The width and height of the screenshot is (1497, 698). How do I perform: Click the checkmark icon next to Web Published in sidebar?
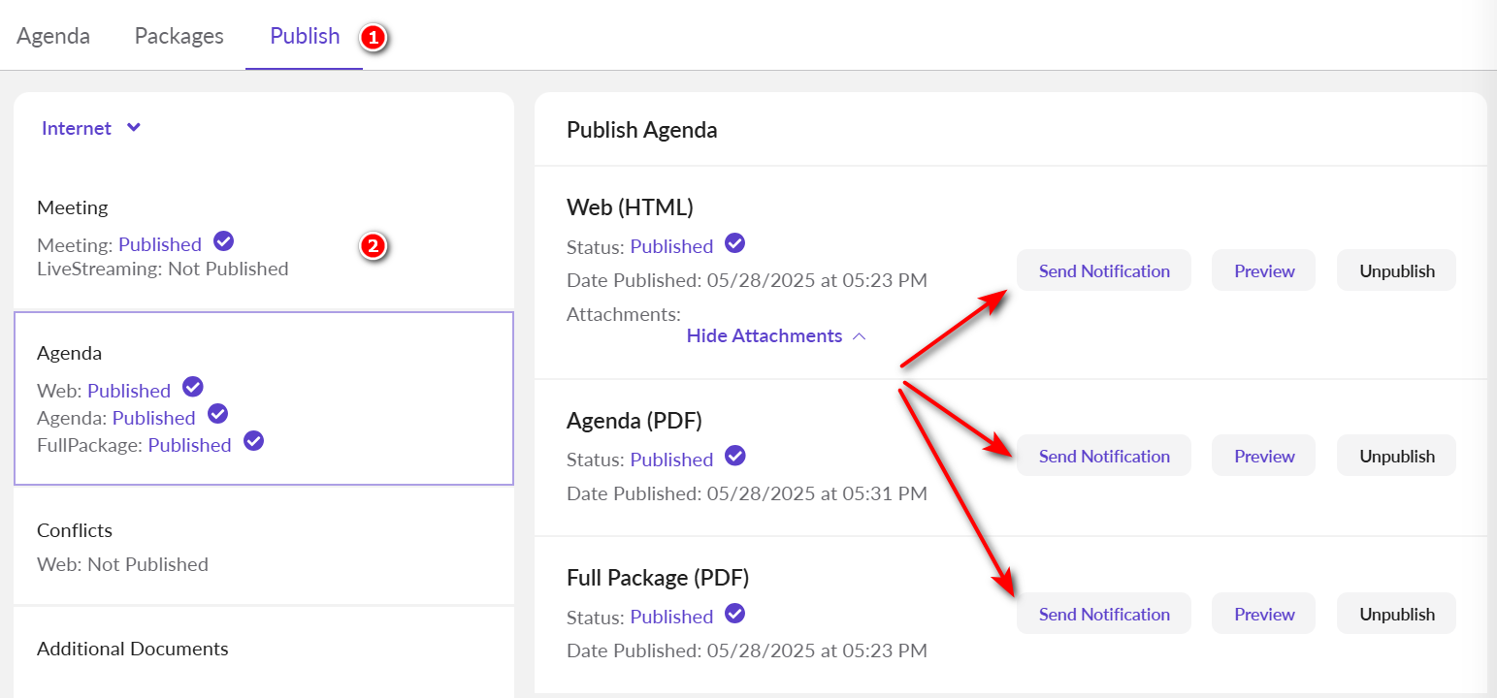193,388
